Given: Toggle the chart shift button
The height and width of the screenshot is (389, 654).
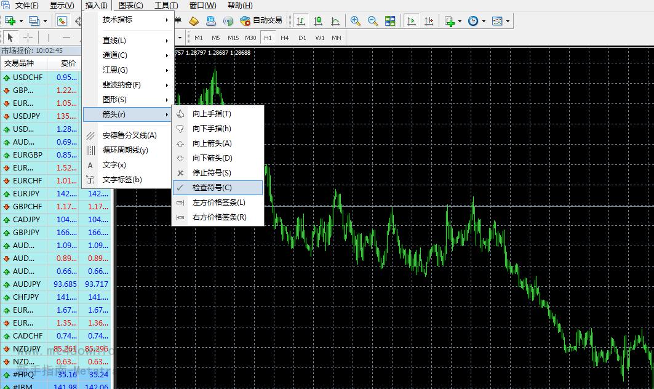Looking at the screenshot, I should pyautogui.click(x=429, y=21).
